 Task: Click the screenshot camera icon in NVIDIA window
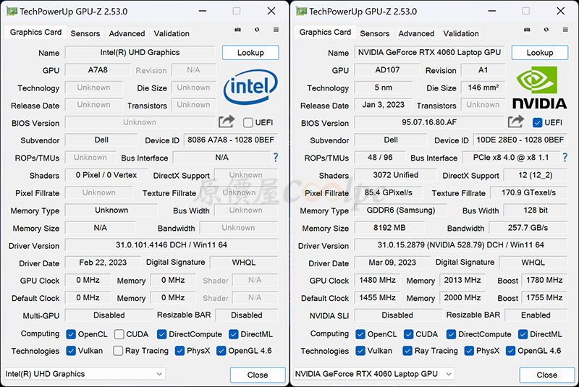pos(528,30)
